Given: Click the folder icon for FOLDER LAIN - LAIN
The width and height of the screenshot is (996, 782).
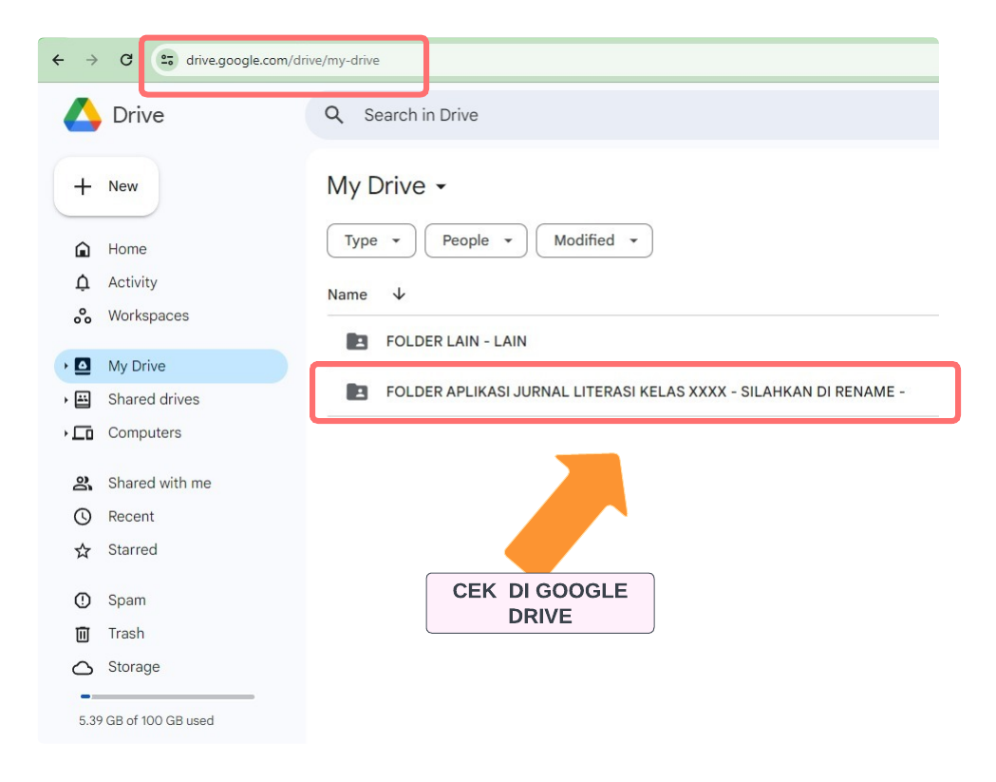Looking at the screenshot, I should pos(357,341).
